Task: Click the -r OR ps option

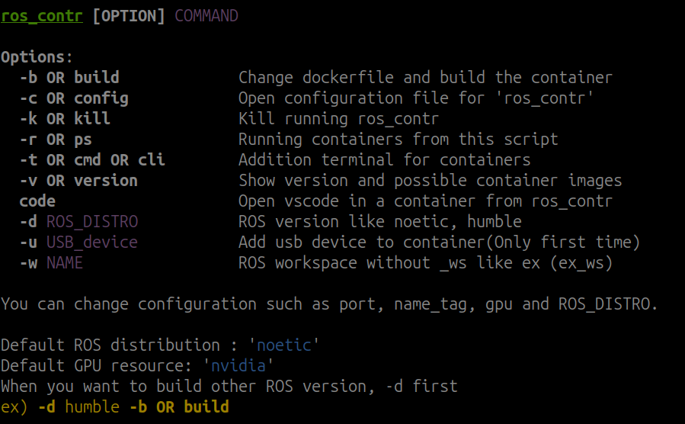Action: [56, 140]
